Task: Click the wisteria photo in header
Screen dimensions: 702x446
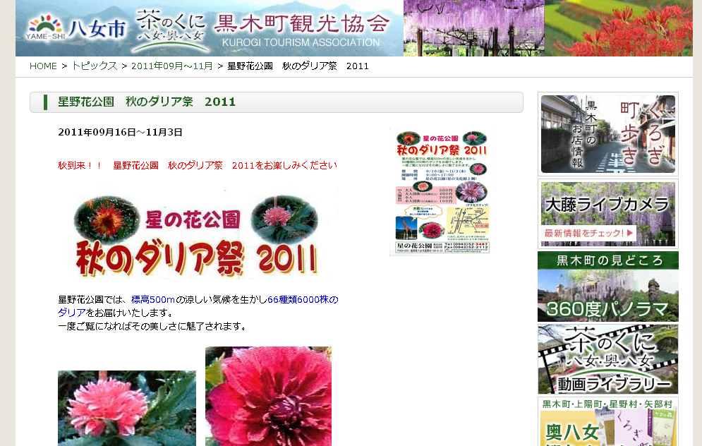Action: tap(474, 28)
